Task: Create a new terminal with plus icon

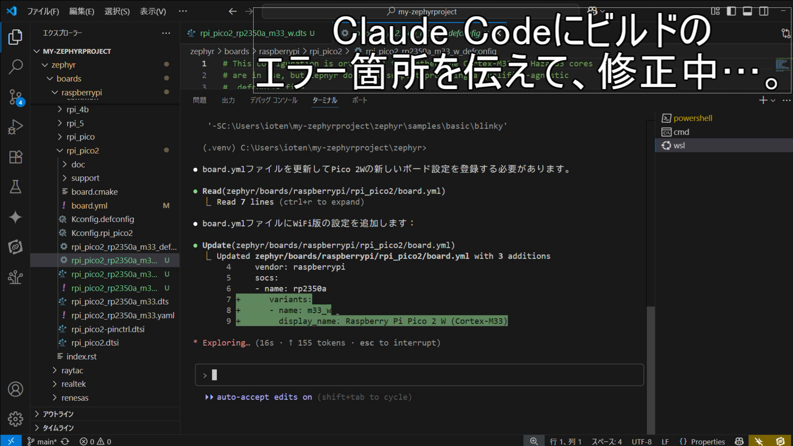Action: point(763,100)
